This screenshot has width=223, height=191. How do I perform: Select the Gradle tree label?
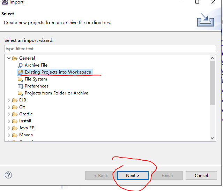pyautogui.click(x=26, y=114)
